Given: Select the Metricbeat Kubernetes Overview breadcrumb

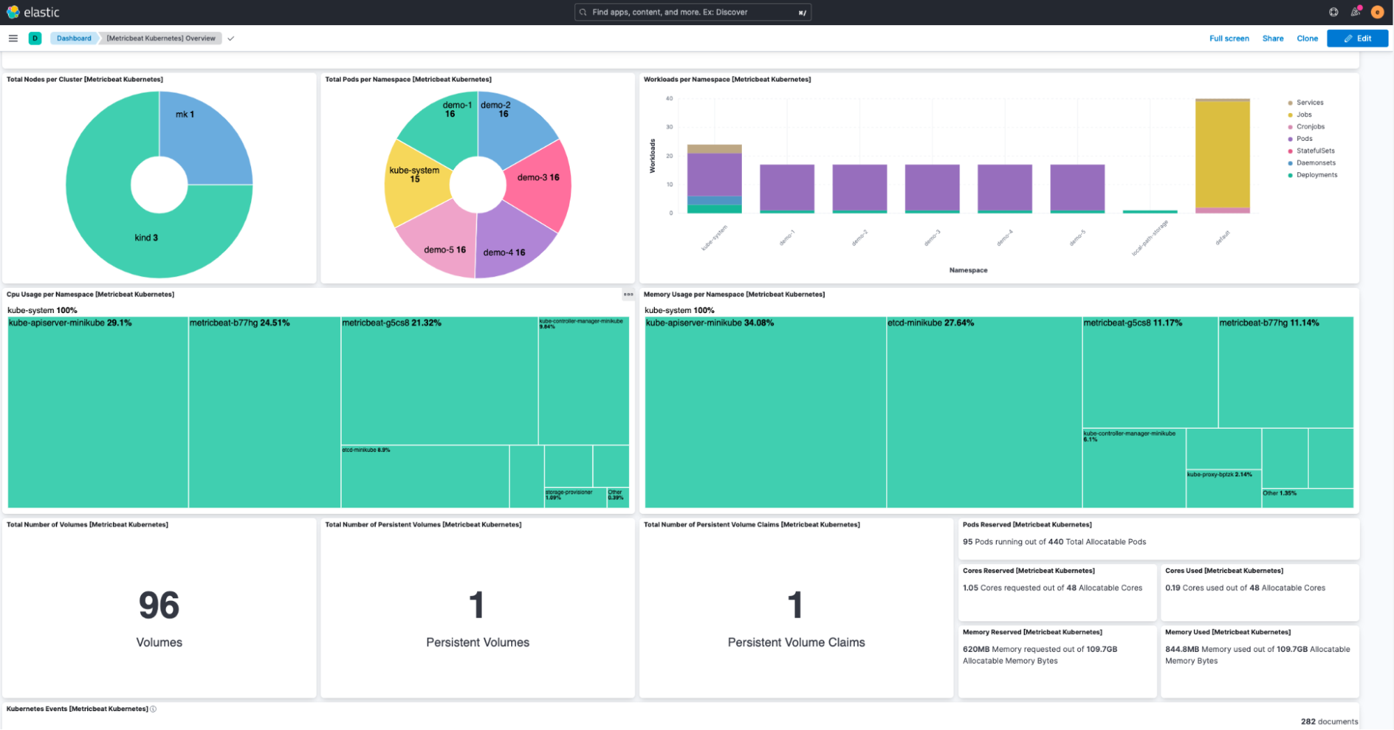Looking at the screenshot, I should tap(161, 38).
